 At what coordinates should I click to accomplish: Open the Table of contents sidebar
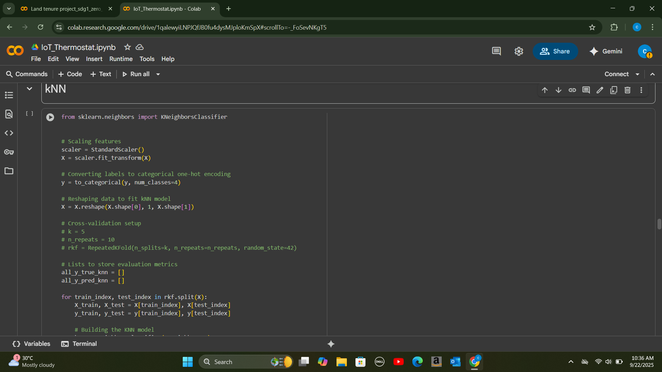click(x=9, y=95)
